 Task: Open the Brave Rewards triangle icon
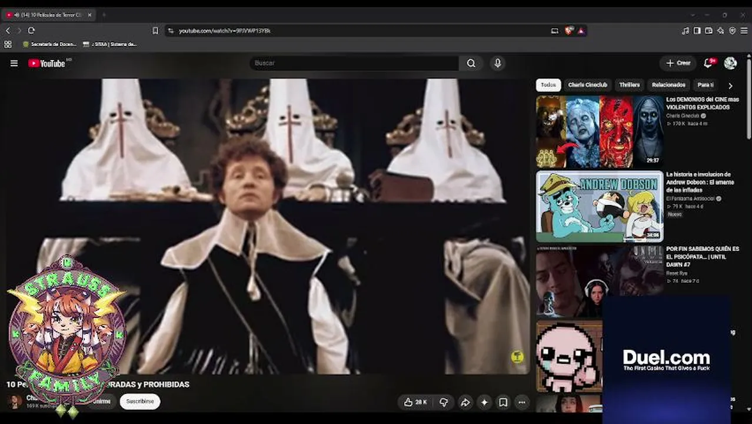[x=581, y=31]
